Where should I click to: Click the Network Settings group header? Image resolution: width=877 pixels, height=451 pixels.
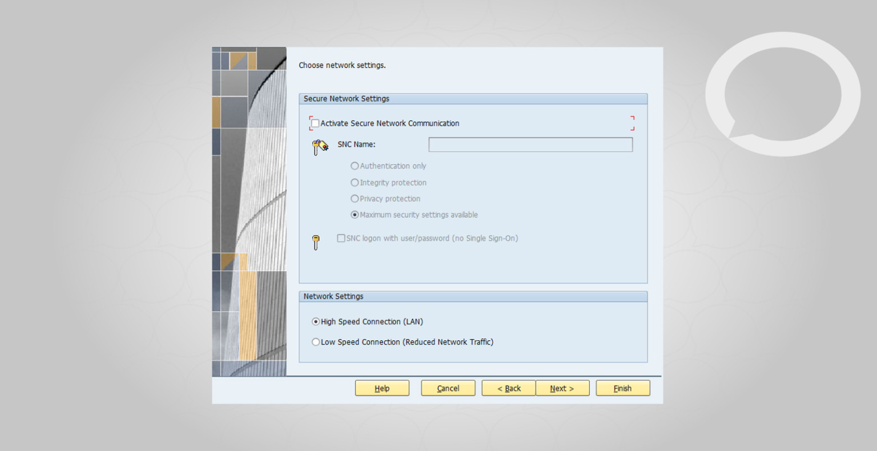click(x=473, y=296)
